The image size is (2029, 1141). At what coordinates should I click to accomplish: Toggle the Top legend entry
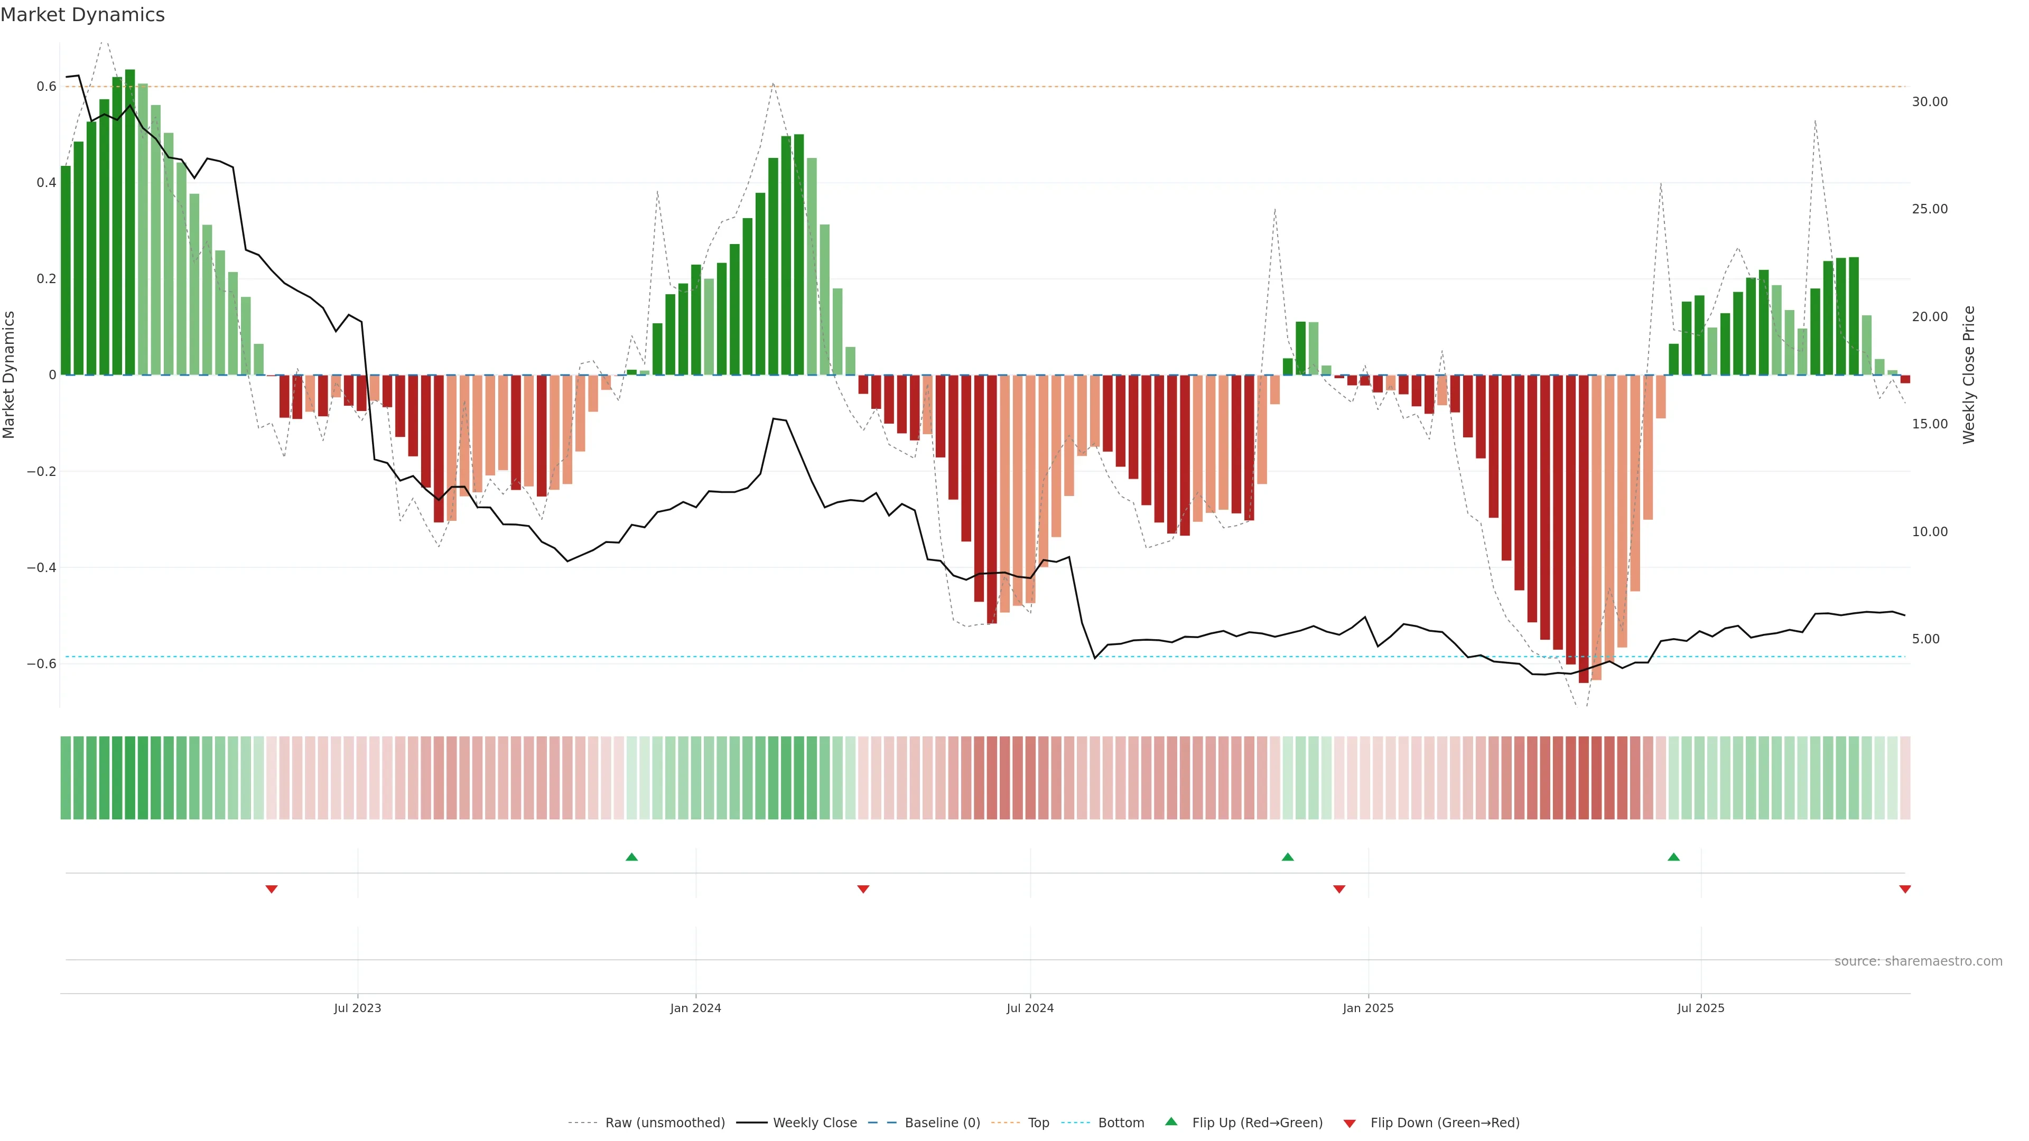click(x=1038, y=1123)
